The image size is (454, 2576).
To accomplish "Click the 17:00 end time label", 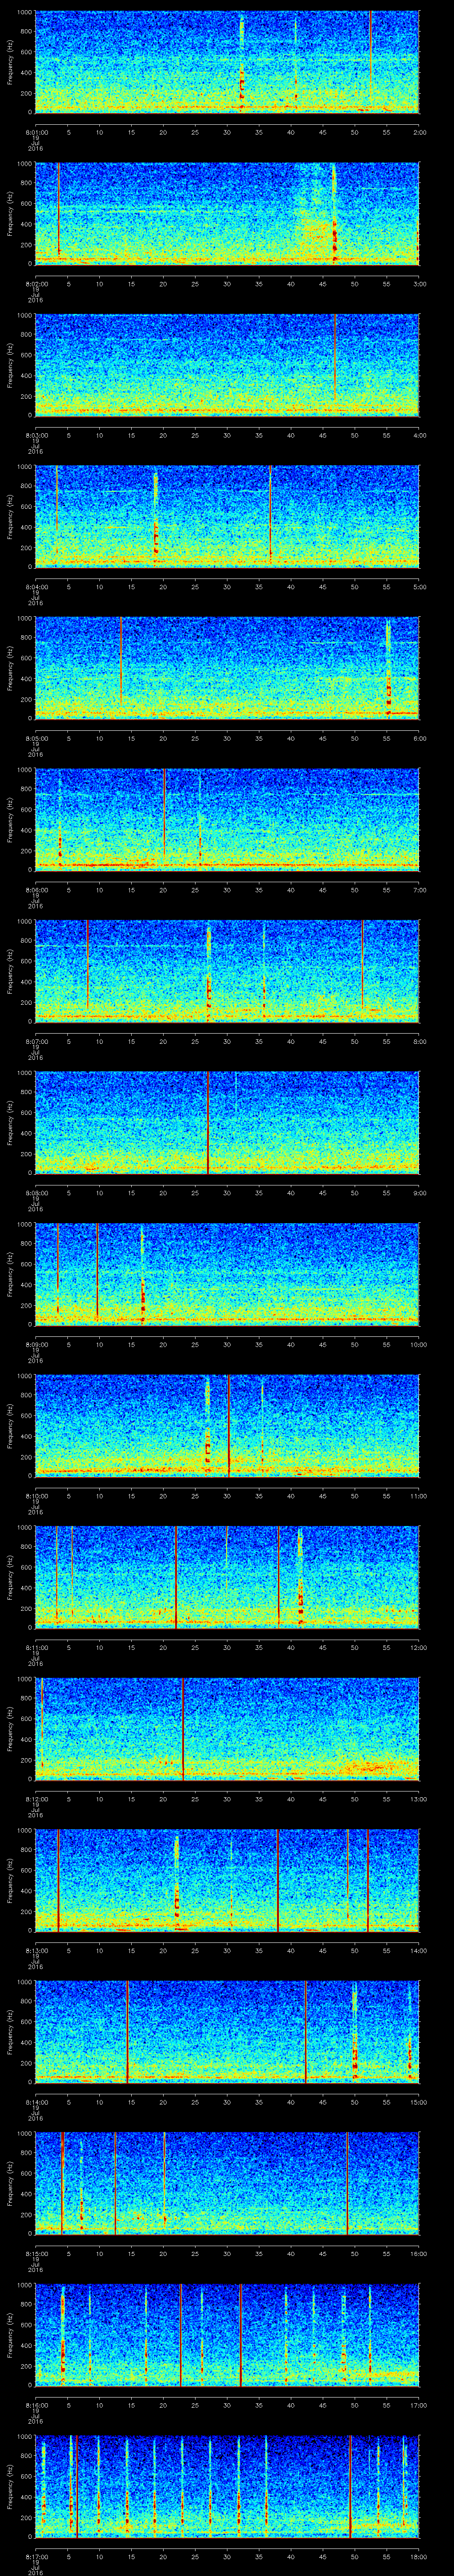I will 418,2406.
